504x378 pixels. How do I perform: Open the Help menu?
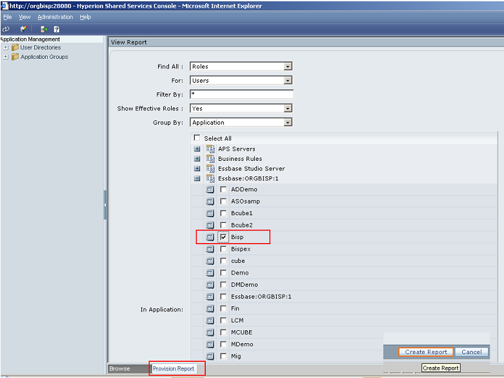[x=85, y=17]
